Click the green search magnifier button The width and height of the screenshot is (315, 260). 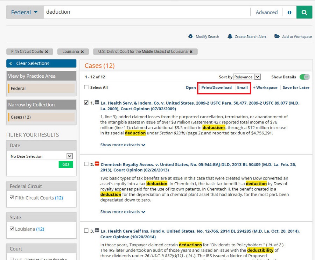coord(304,12)
